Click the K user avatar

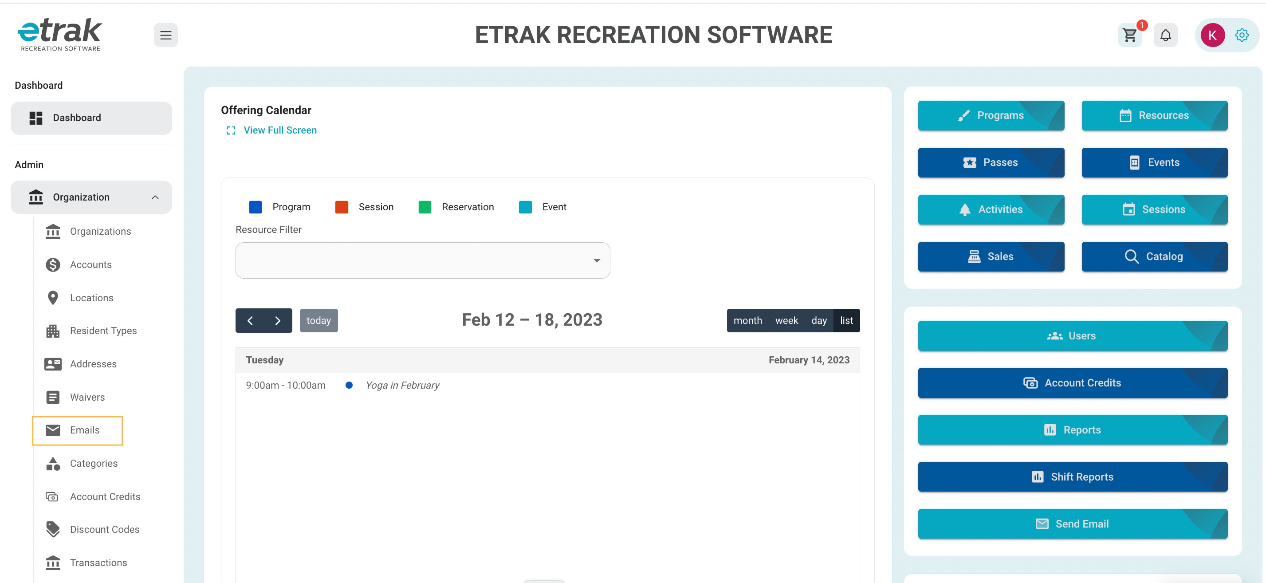pyautogui.click(x=1212, y=35)
